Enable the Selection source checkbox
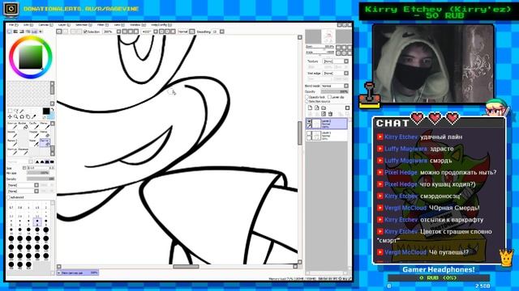Screen dimensions: 519x291 (307, 101)
